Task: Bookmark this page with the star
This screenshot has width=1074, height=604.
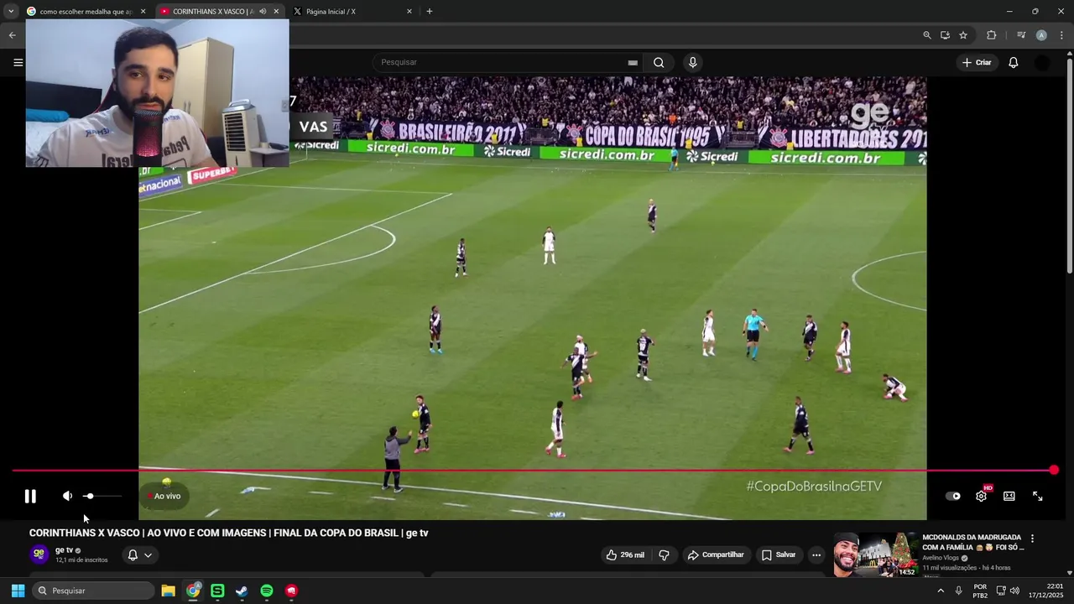Action: [x=963, y=35]
